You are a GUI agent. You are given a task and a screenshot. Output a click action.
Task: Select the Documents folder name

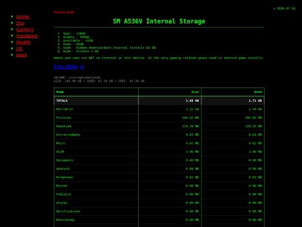click(x=64, y=160)
